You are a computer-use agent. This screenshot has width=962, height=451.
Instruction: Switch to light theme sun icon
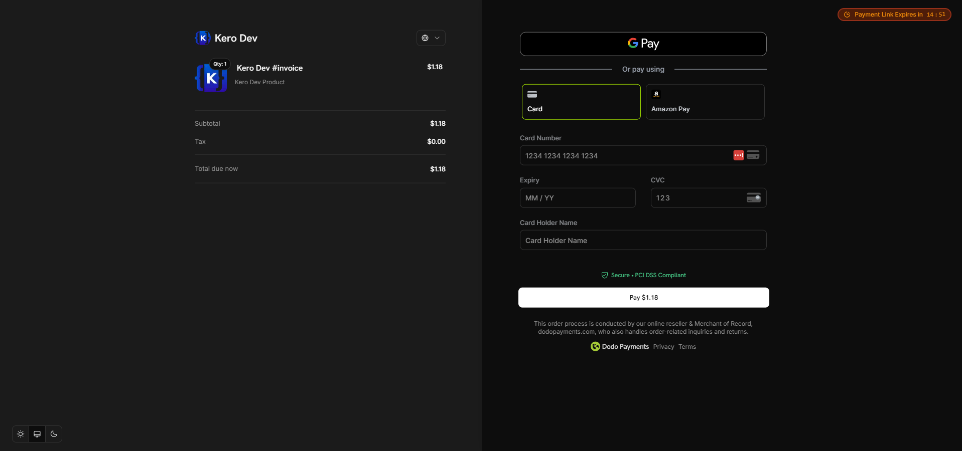click(x=21, y=434)
